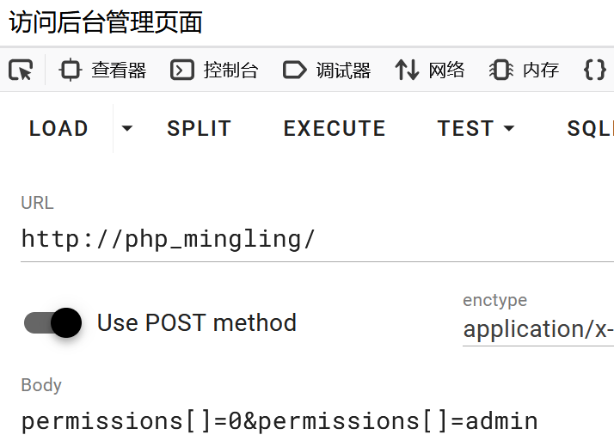Click the Inspector (查看器) panel icon
Screen dimensions: 614x441
click(x=70, y=70)
